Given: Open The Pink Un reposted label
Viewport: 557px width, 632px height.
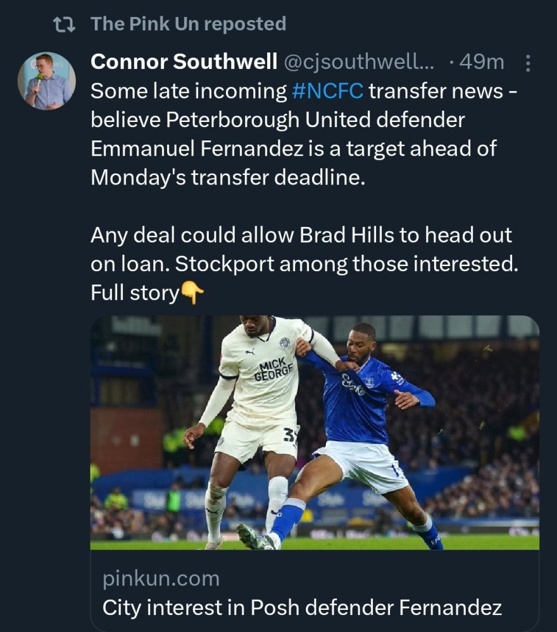Looking at the screenshot, I should point(188,24).
